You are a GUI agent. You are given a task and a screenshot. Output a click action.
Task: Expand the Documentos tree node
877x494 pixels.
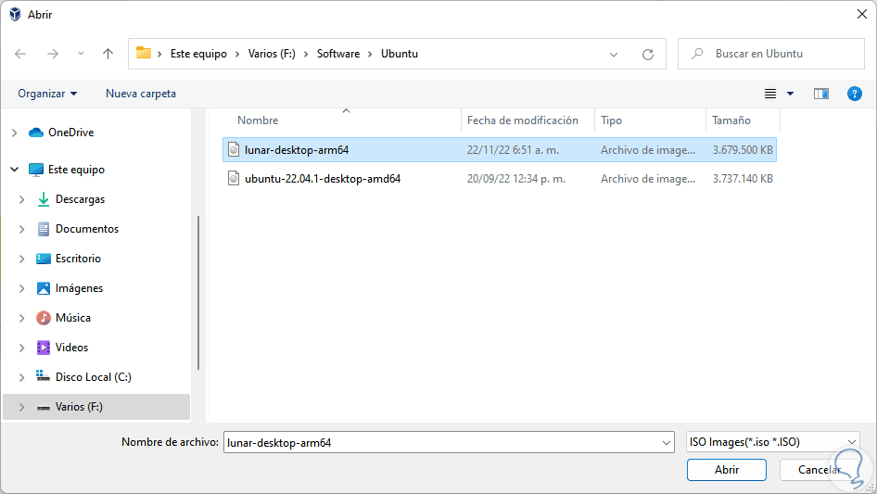click(22, 229)
